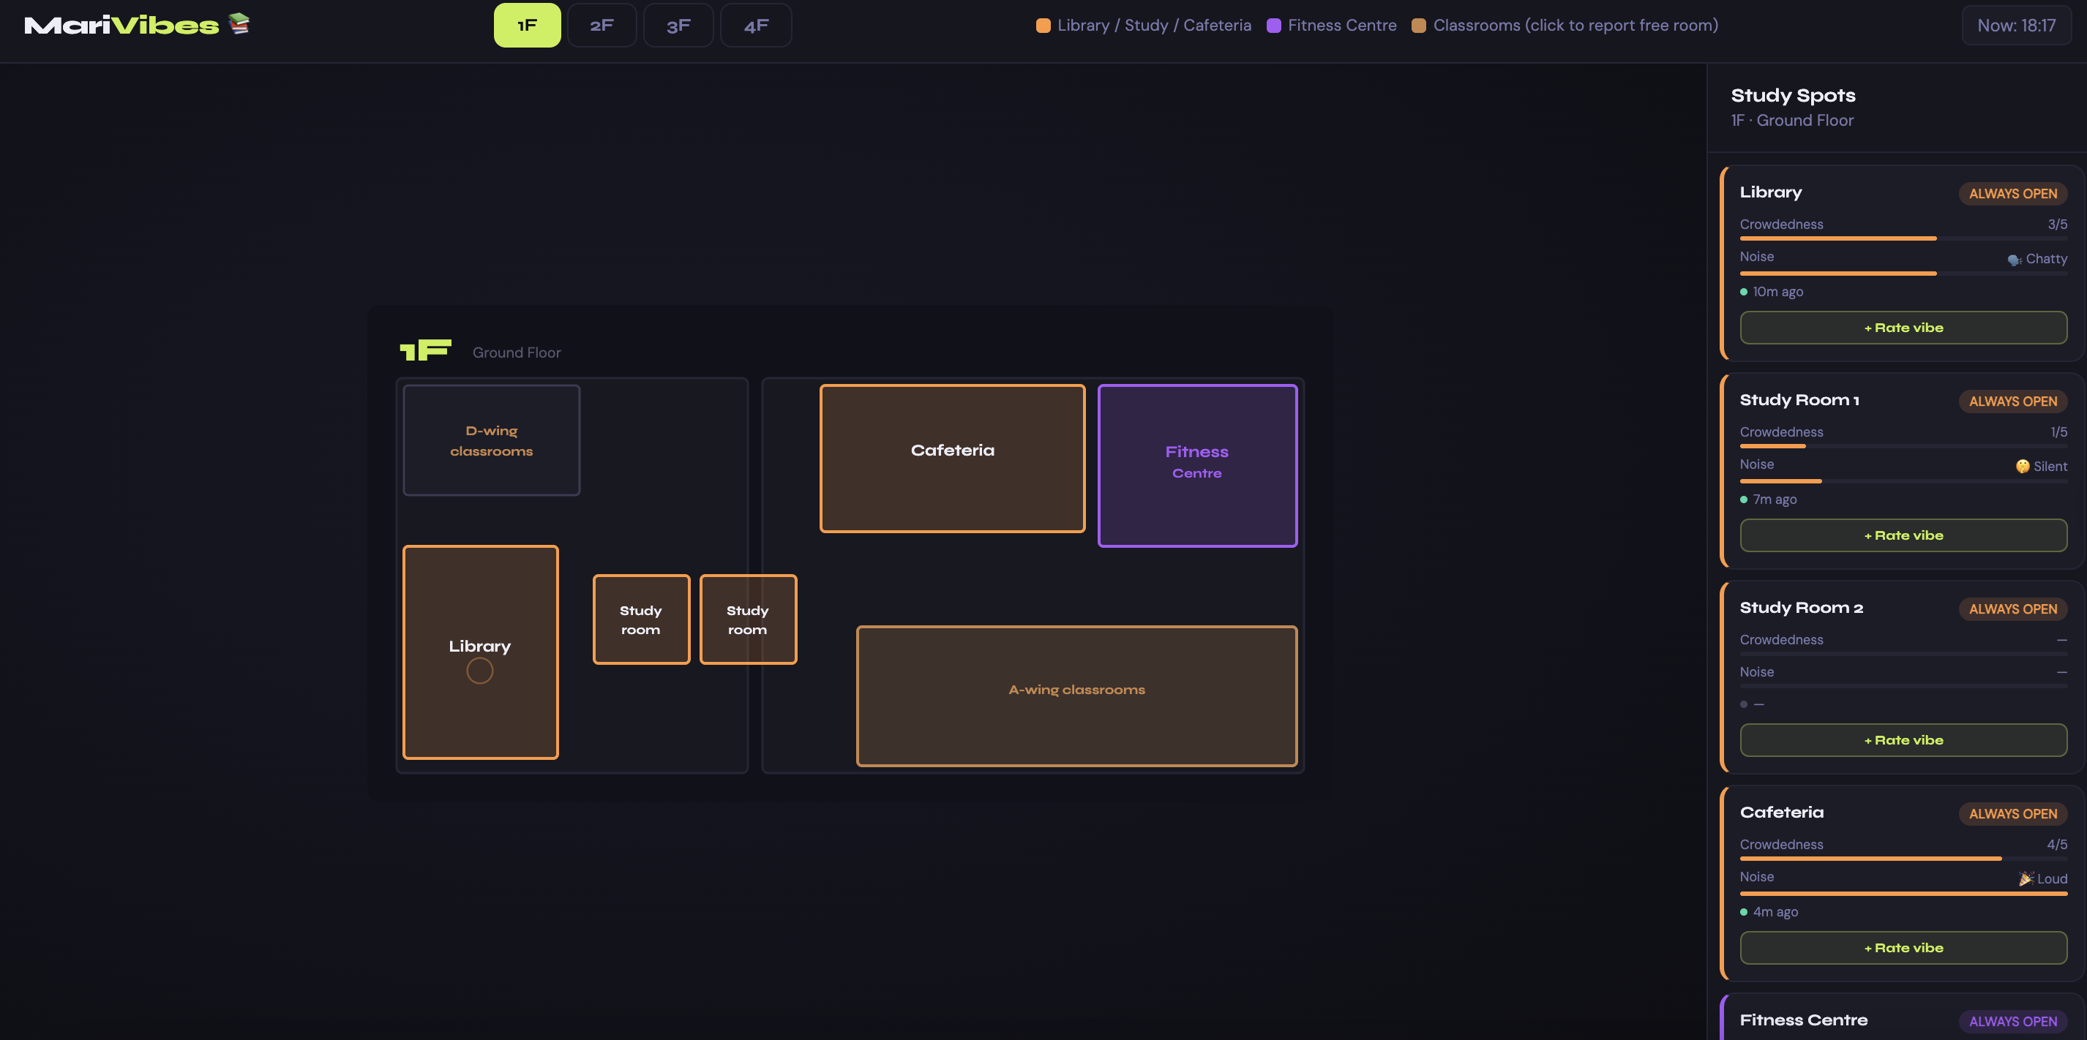This screenshot has height=1040, width=2087.
Task: Click the purple Fitness Centre legend swatch
Action: (x=1273, y=25)
